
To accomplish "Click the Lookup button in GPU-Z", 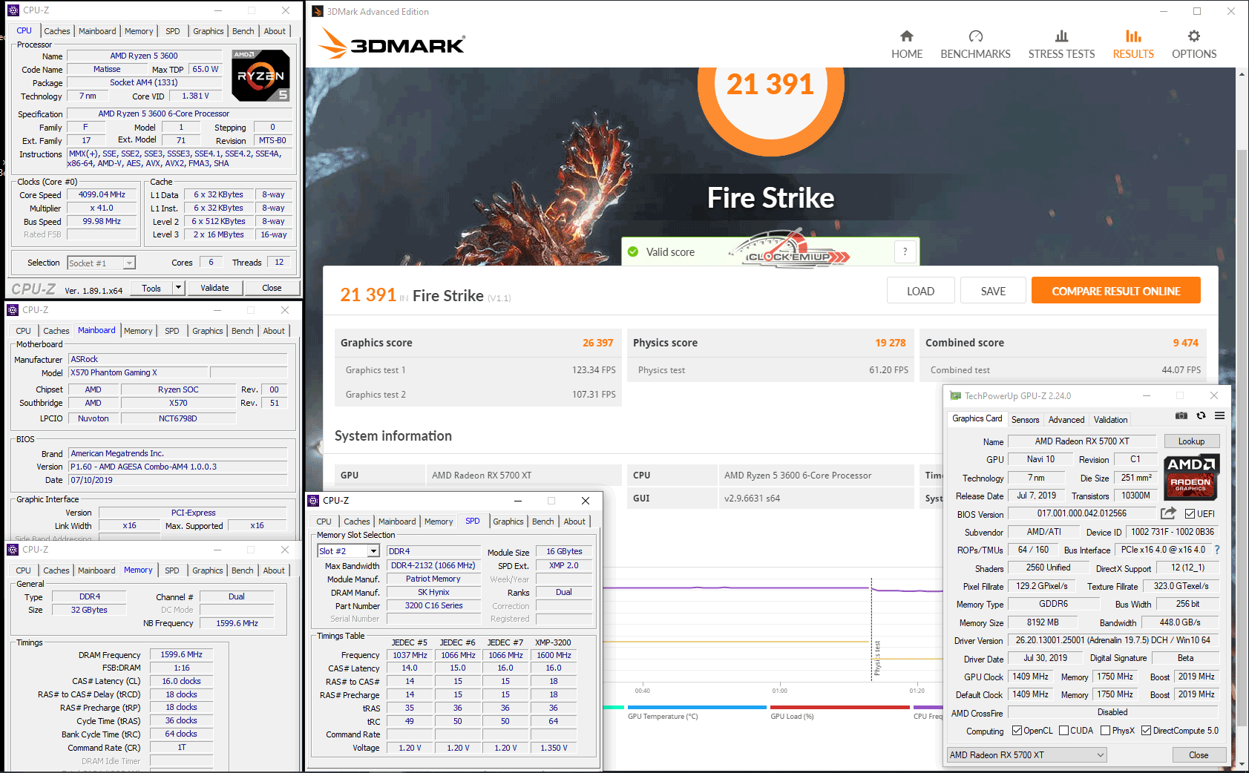I will 1191,441.
